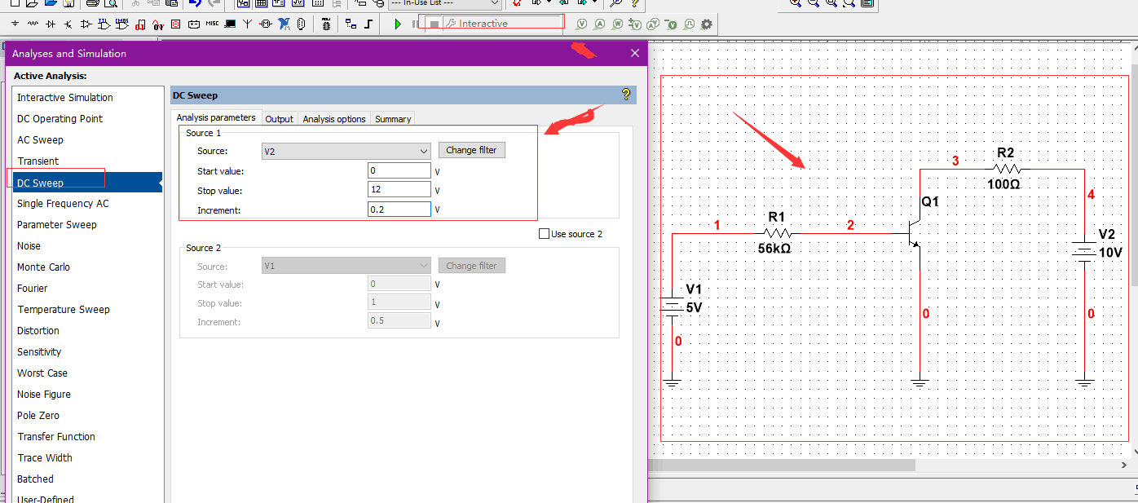
Task: Select the mixed-signal component family icon
Action: pyautogui.click(x=157, y=24)
